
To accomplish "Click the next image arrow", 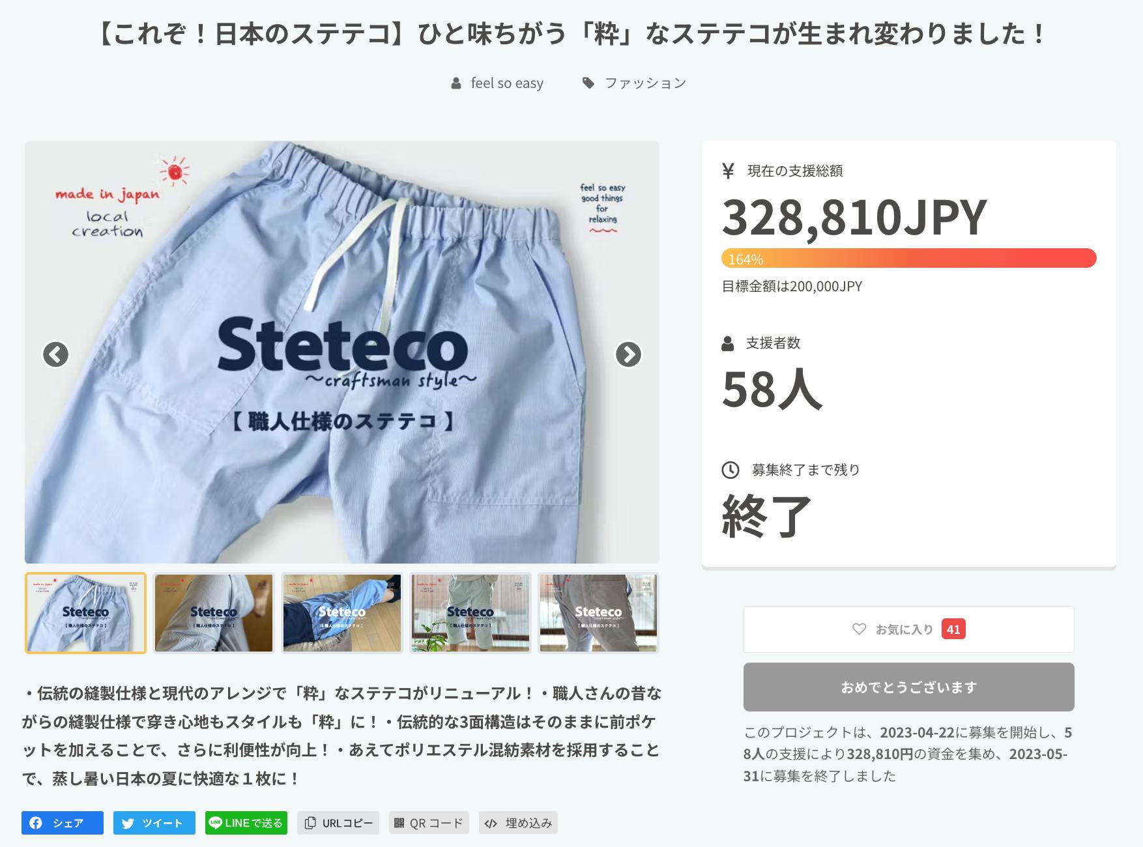I will (x=628, y=354).
